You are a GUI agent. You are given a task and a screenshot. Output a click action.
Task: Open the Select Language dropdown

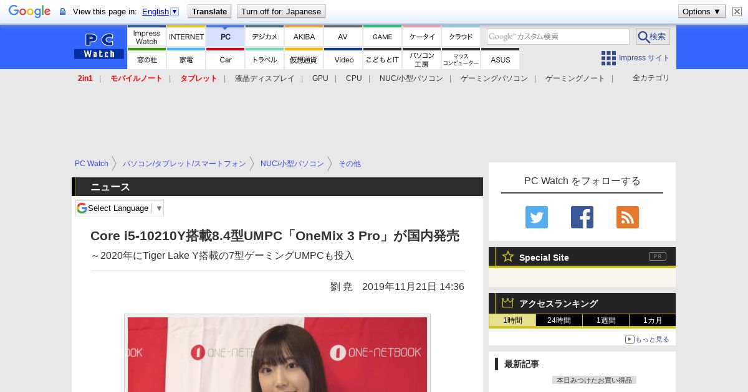click(x=120, y=208)
